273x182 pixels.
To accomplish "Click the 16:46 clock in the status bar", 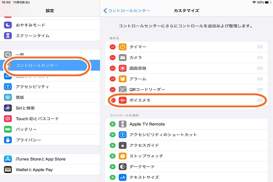I will [x=6, y=2].
